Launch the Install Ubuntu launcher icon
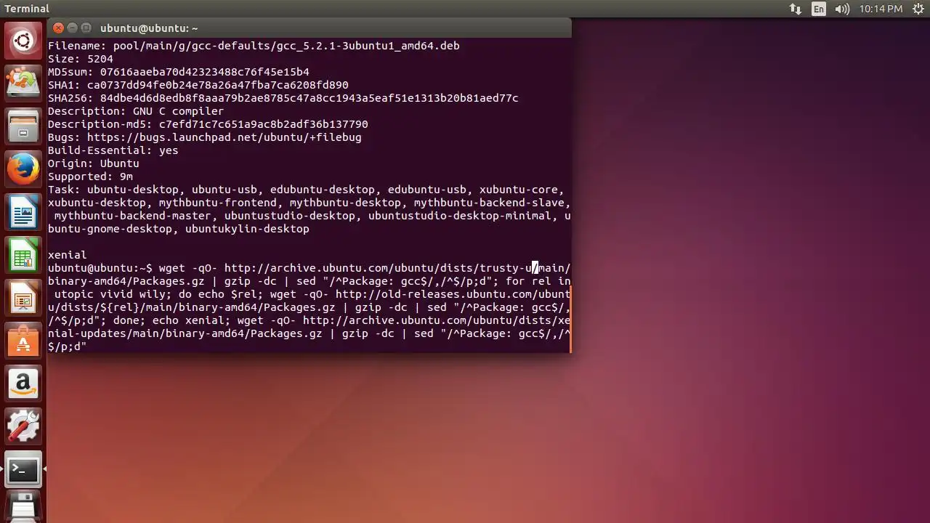 pyautogui.click(x=23, y=83)
